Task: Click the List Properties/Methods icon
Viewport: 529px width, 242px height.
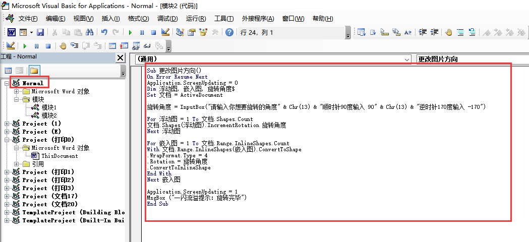Action: tap(362, 32)
